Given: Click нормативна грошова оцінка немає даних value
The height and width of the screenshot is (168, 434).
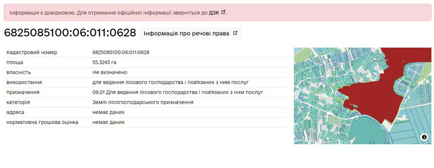Looking at the screenshot, I should click(108, 122).
